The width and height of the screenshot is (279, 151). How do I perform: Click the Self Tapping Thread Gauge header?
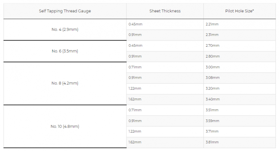pyautogui.click(x=65, y=11)
